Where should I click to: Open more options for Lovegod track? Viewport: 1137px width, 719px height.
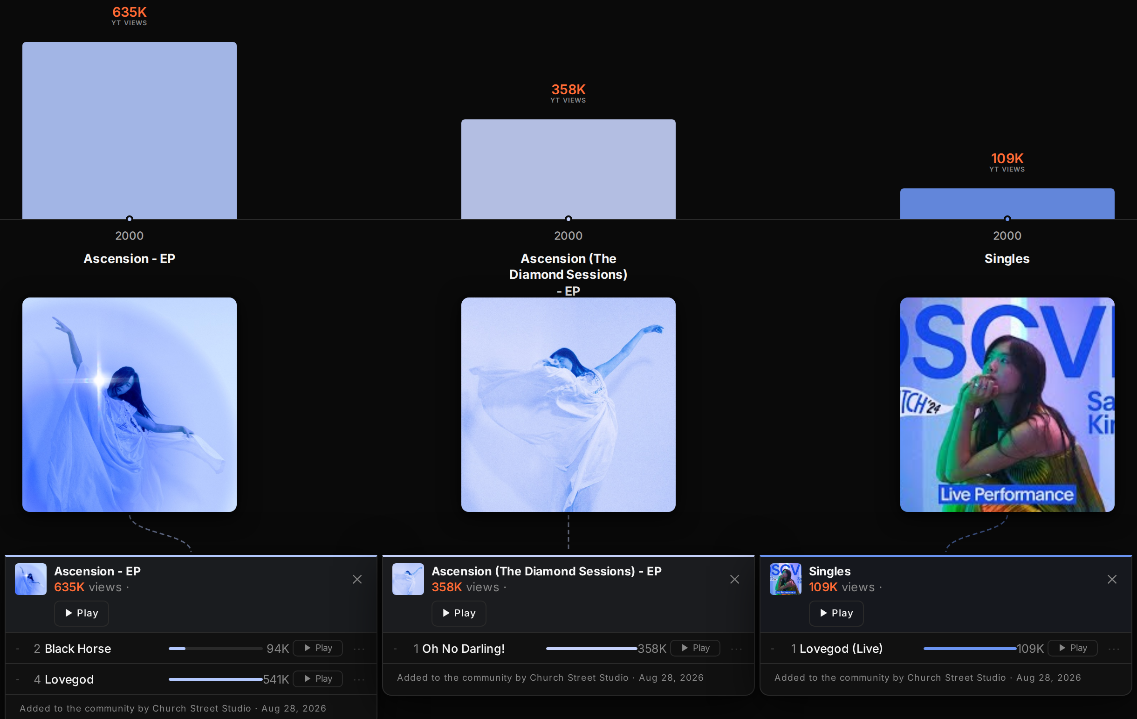[359, 679]
